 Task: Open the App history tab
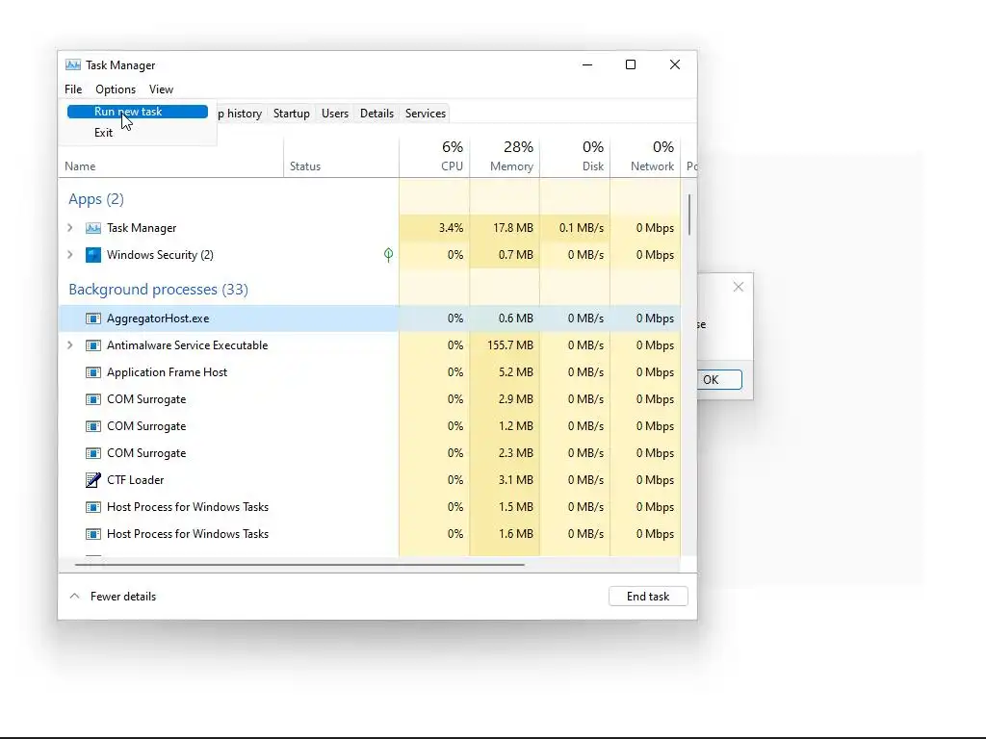point(240,114)
